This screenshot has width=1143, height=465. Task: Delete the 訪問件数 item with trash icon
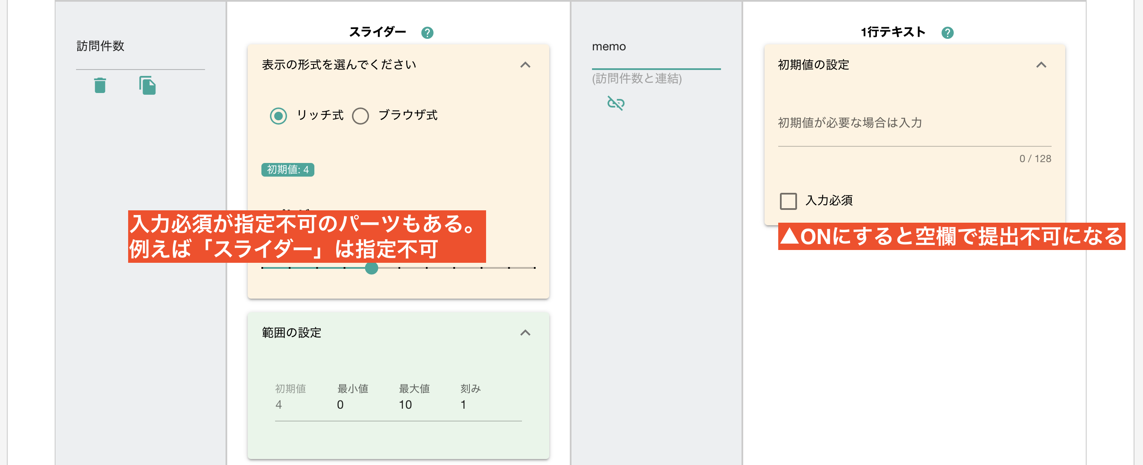(100, 85)
